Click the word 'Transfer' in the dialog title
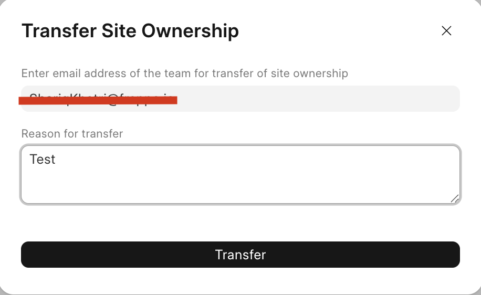Viewport: 481px width, 295px height. click(59, 31)
